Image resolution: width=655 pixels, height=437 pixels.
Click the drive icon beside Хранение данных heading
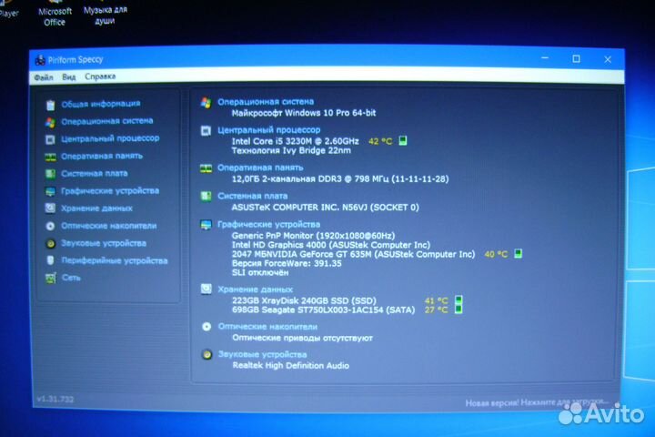coord(207,290)
